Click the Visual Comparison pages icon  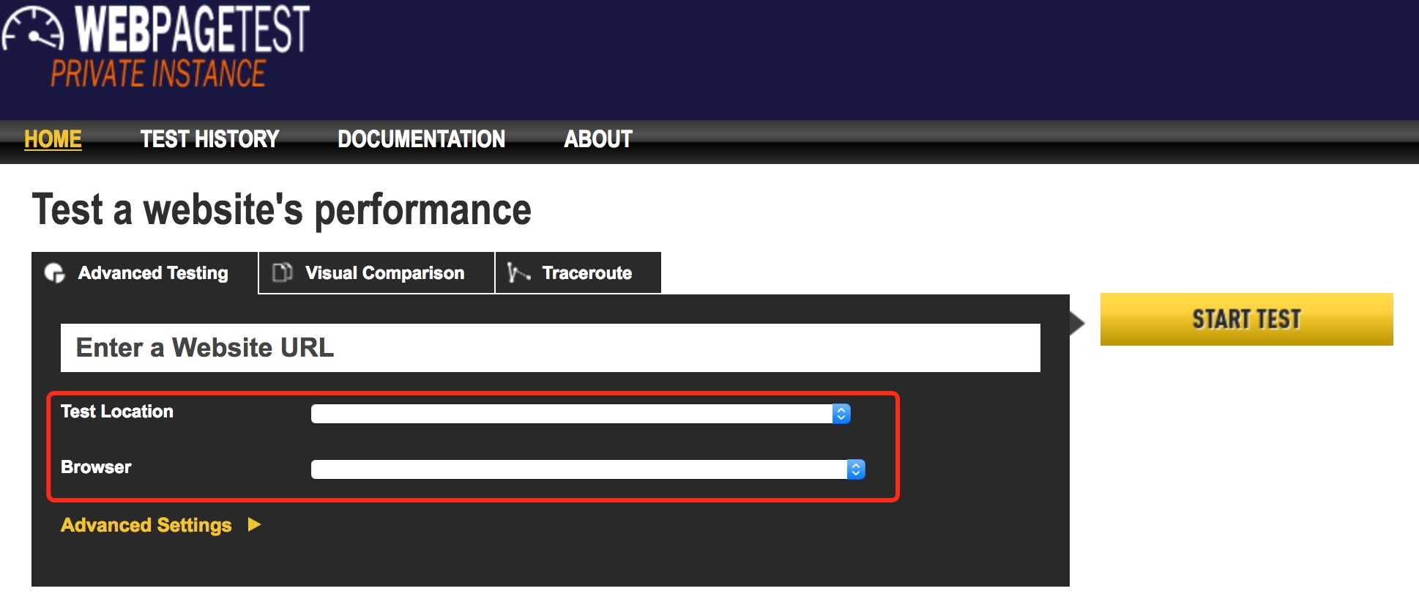pos(282,272)
